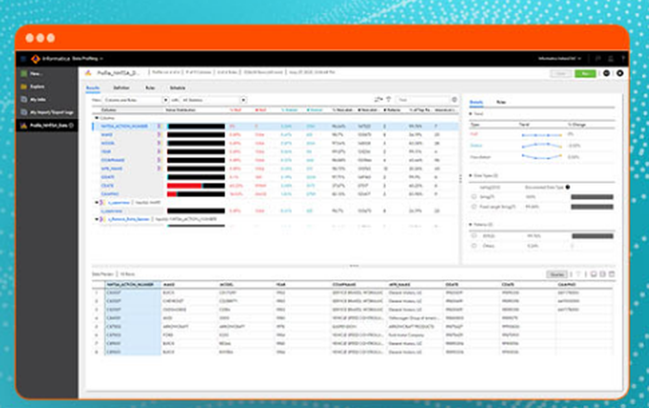Open the app switcher grid icon
The height and width of the screenshot is (408, 649).
[23, 59]
